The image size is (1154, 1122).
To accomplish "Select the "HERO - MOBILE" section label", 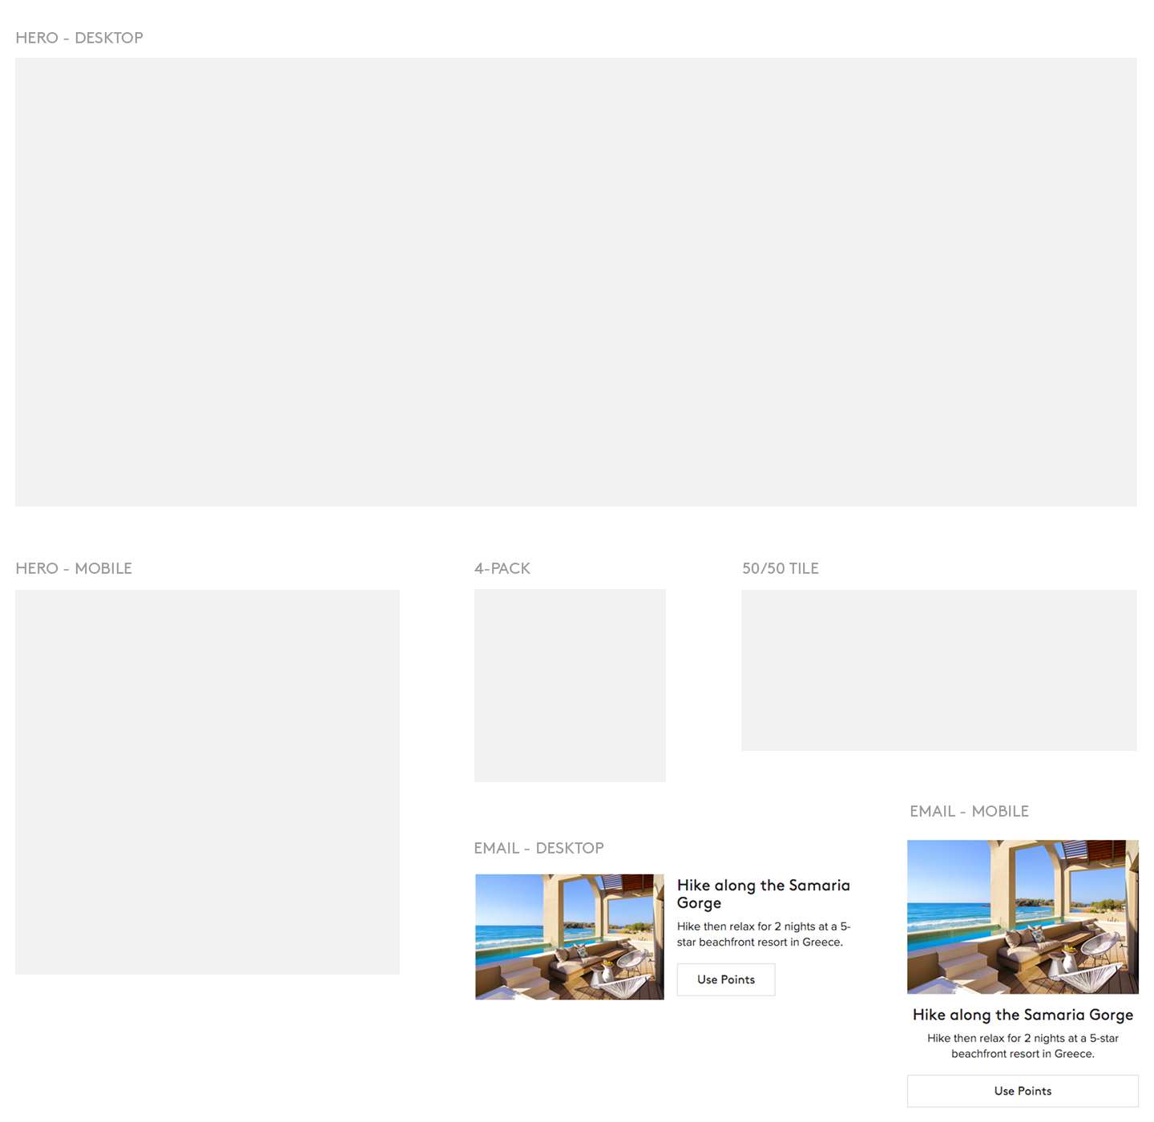I will point(74,568).
